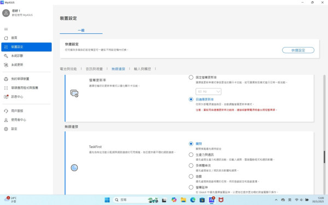Click the Wi-Fi icon in the system tray
This screenshot has height=205, width=328.
coord(297,200)
